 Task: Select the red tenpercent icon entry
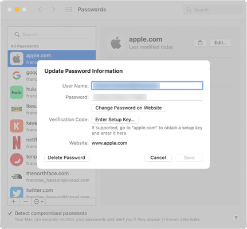coord(17,160)
